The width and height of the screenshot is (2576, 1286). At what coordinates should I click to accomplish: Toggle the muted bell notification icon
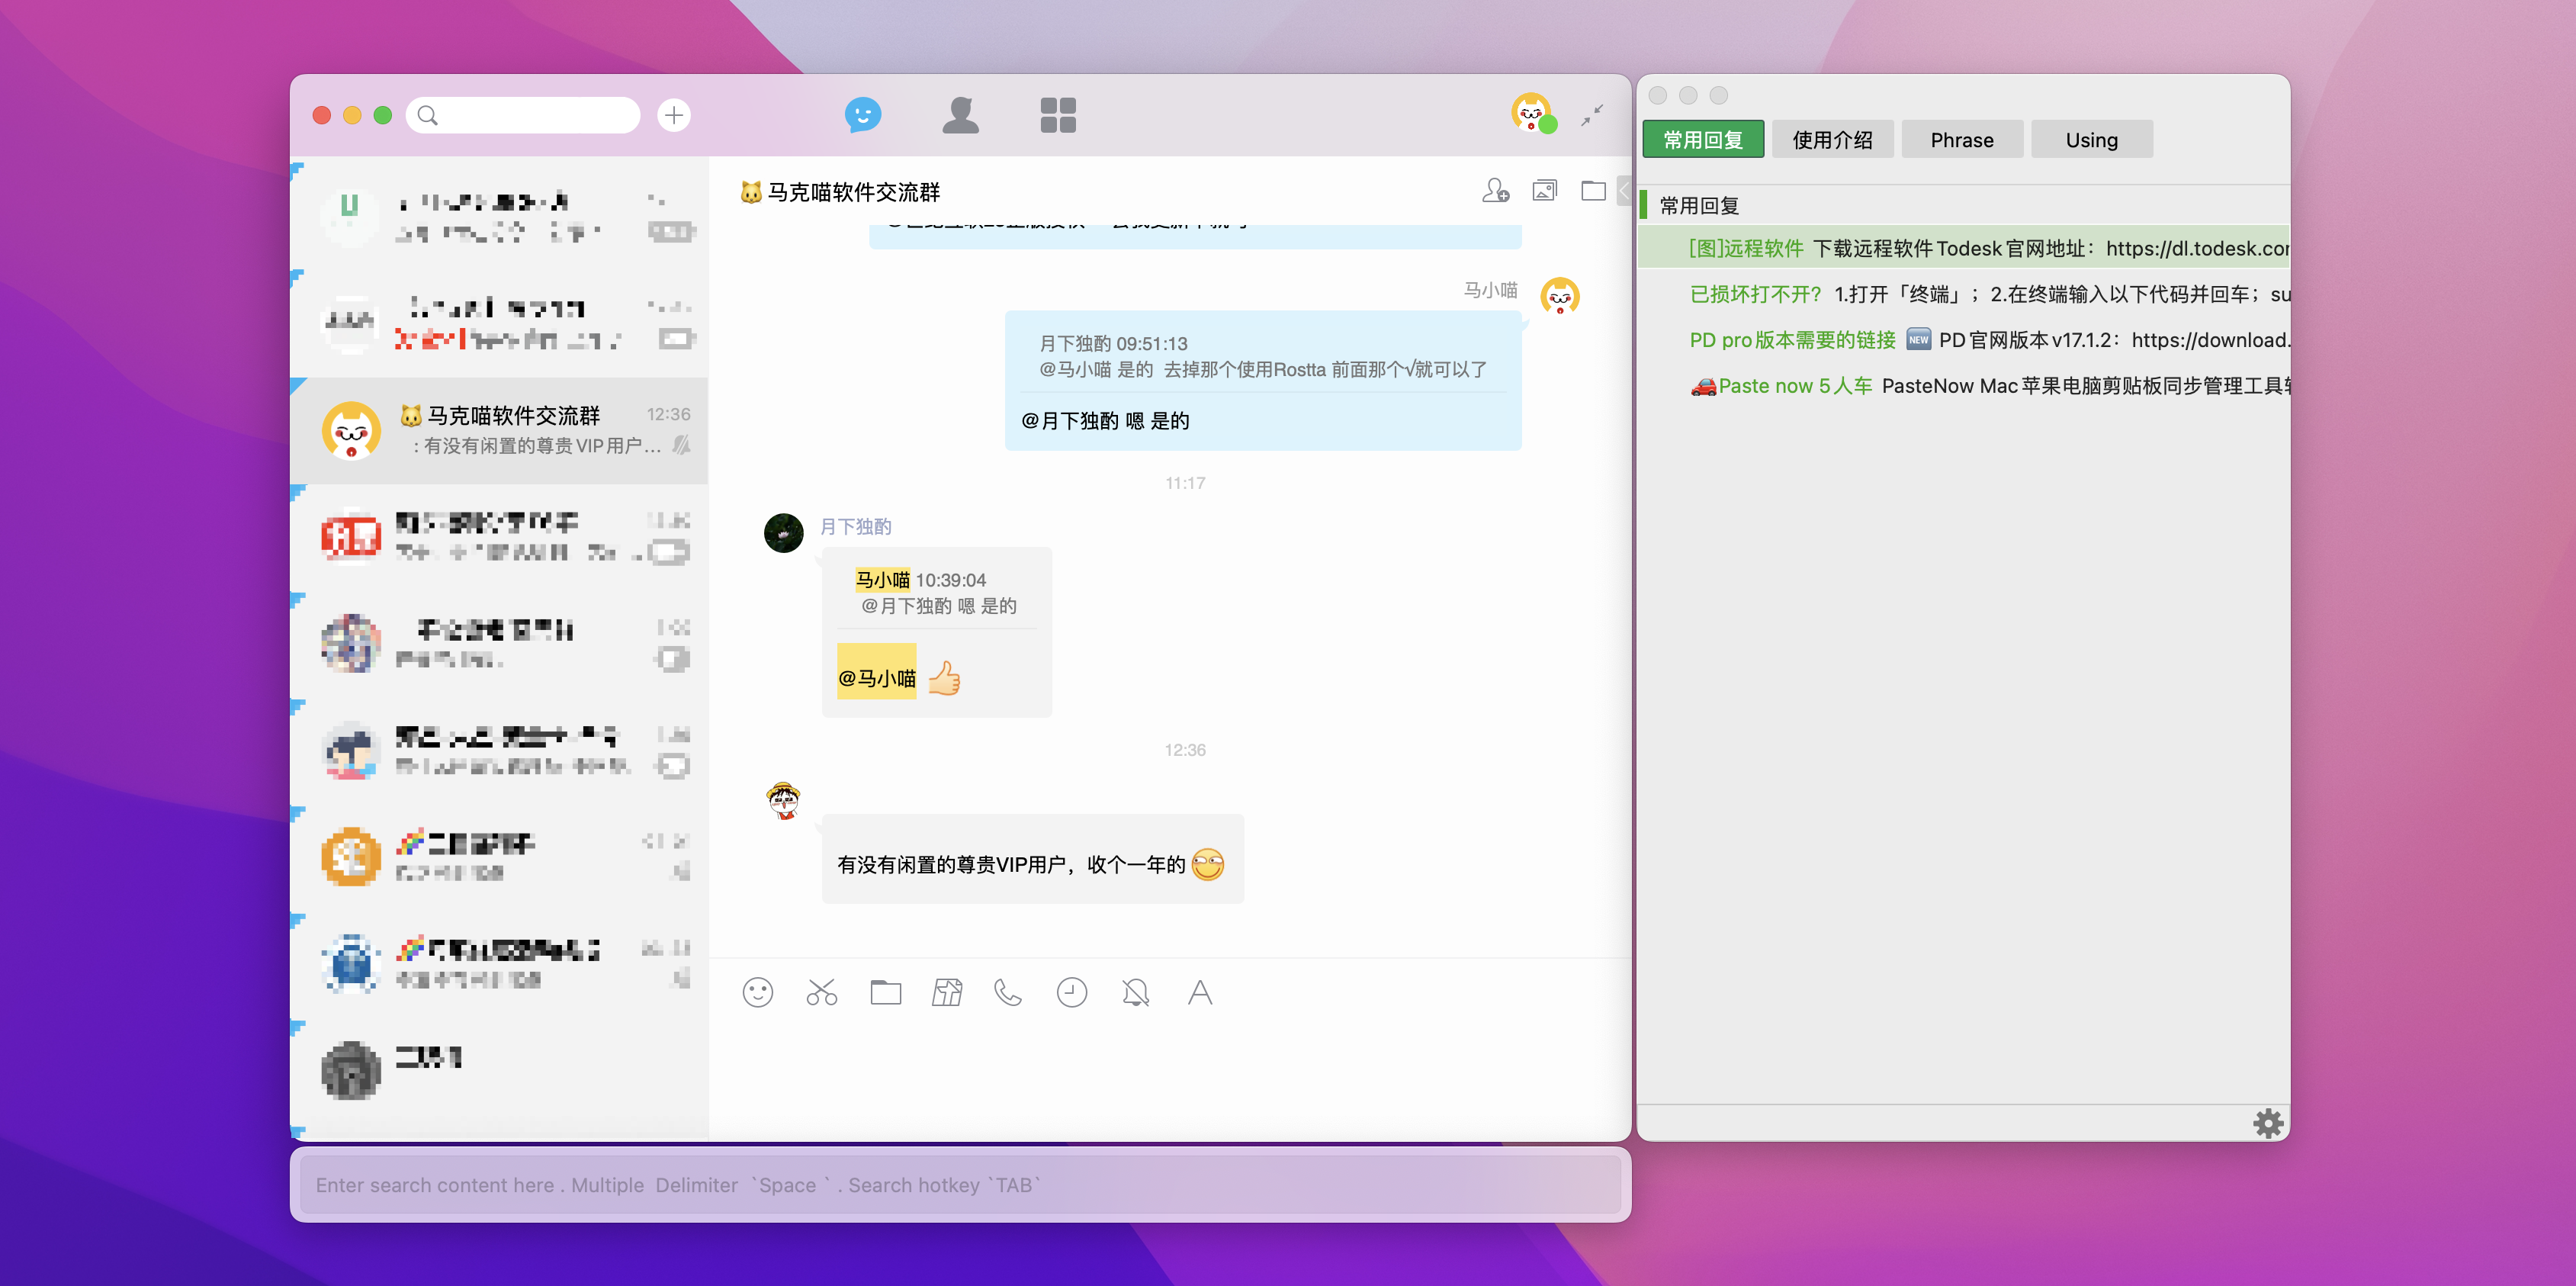pos(1136,992)
